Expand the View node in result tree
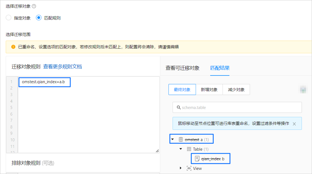312x174 pixels. pyautogui.click(x=181, y=168)
